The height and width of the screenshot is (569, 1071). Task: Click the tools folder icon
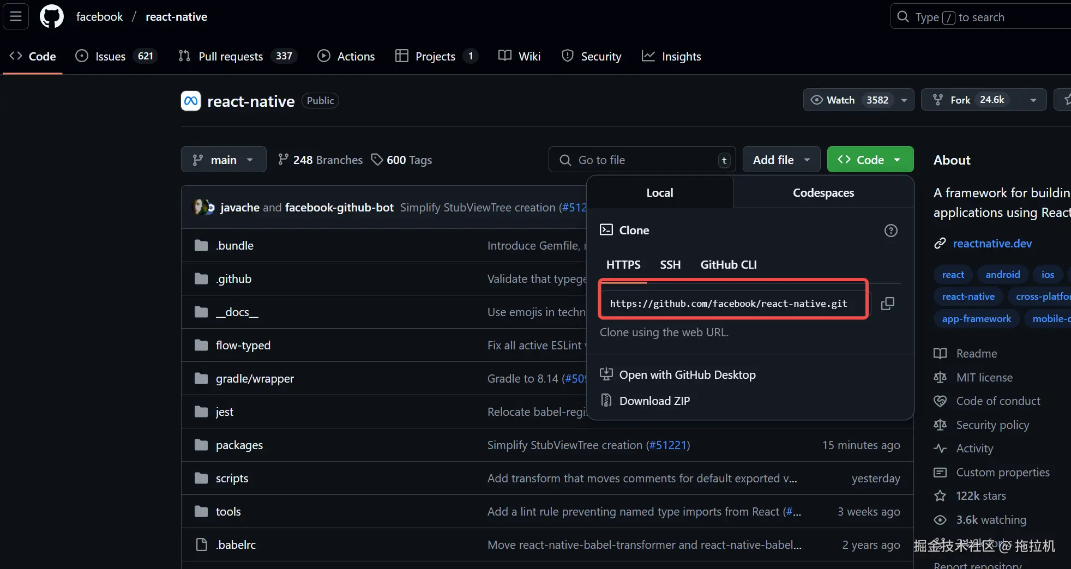(201, 511)
